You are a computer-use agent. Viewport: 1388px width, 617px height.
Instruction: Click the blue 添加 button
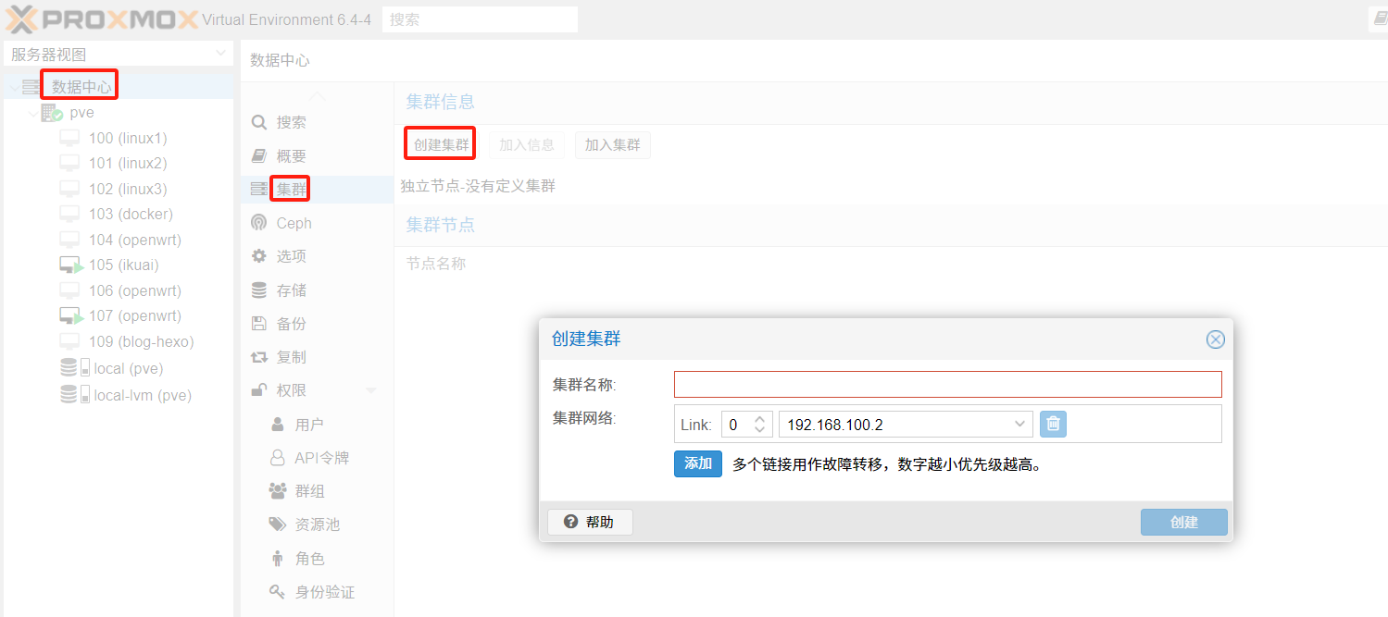click(x=697, y=463)
